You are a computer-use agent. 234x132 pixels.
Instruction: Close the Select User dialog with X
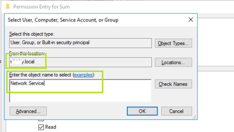191,20
